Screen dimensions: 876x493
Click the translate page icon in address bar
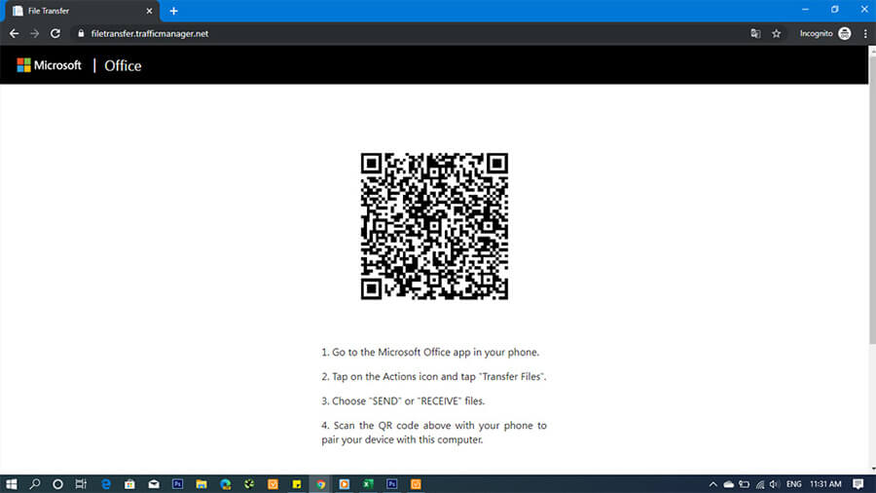coord(754,33)
